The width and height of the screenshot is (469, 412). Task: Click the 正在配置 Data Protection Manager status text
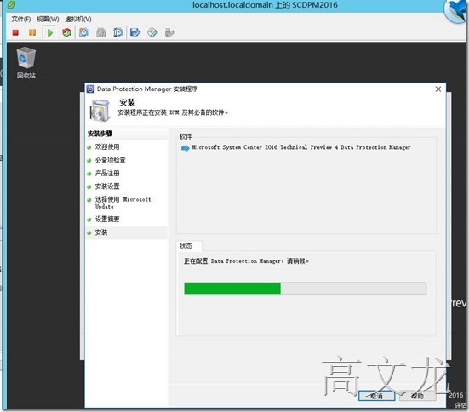pos(246,261)
